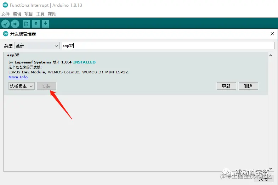The image size is (278, 185).
Task: Close the 开发板管理器 dialog with X
Action: click(x=272, y=34)
